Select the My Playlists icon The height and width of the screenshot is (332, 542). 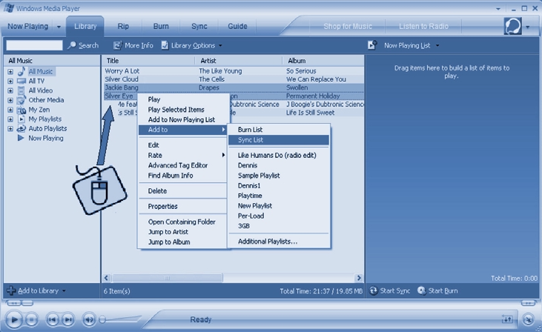click(x=22, y=119)
